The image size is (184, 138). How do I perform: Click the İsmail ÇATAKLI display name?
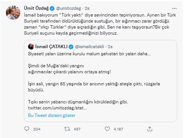click(51, 47)
